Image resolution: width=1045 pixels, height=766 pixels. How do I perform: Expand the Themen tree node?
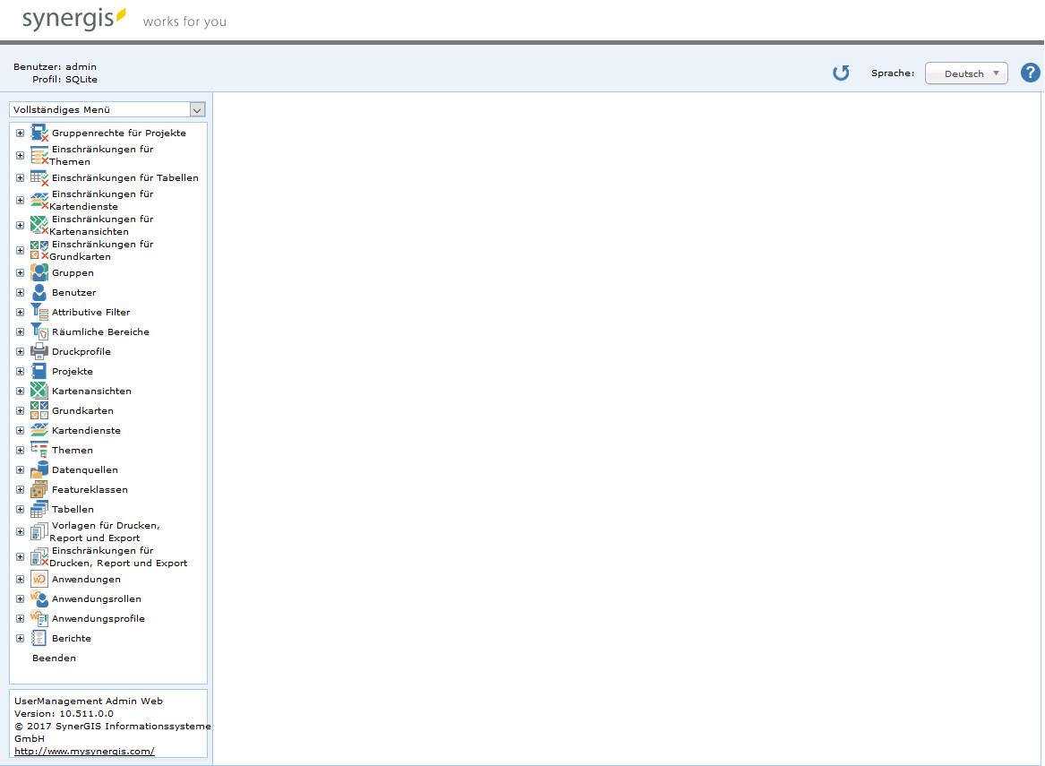pos(20,451)
